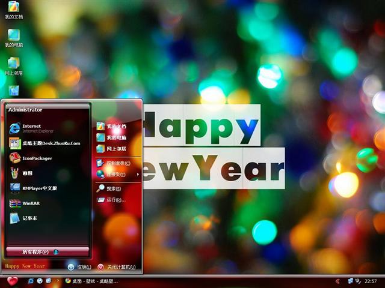The width and height of the screenshot is (385, 288).
Task: Open 控制面板(C) control panel
Action: click(x=118, y=163)
